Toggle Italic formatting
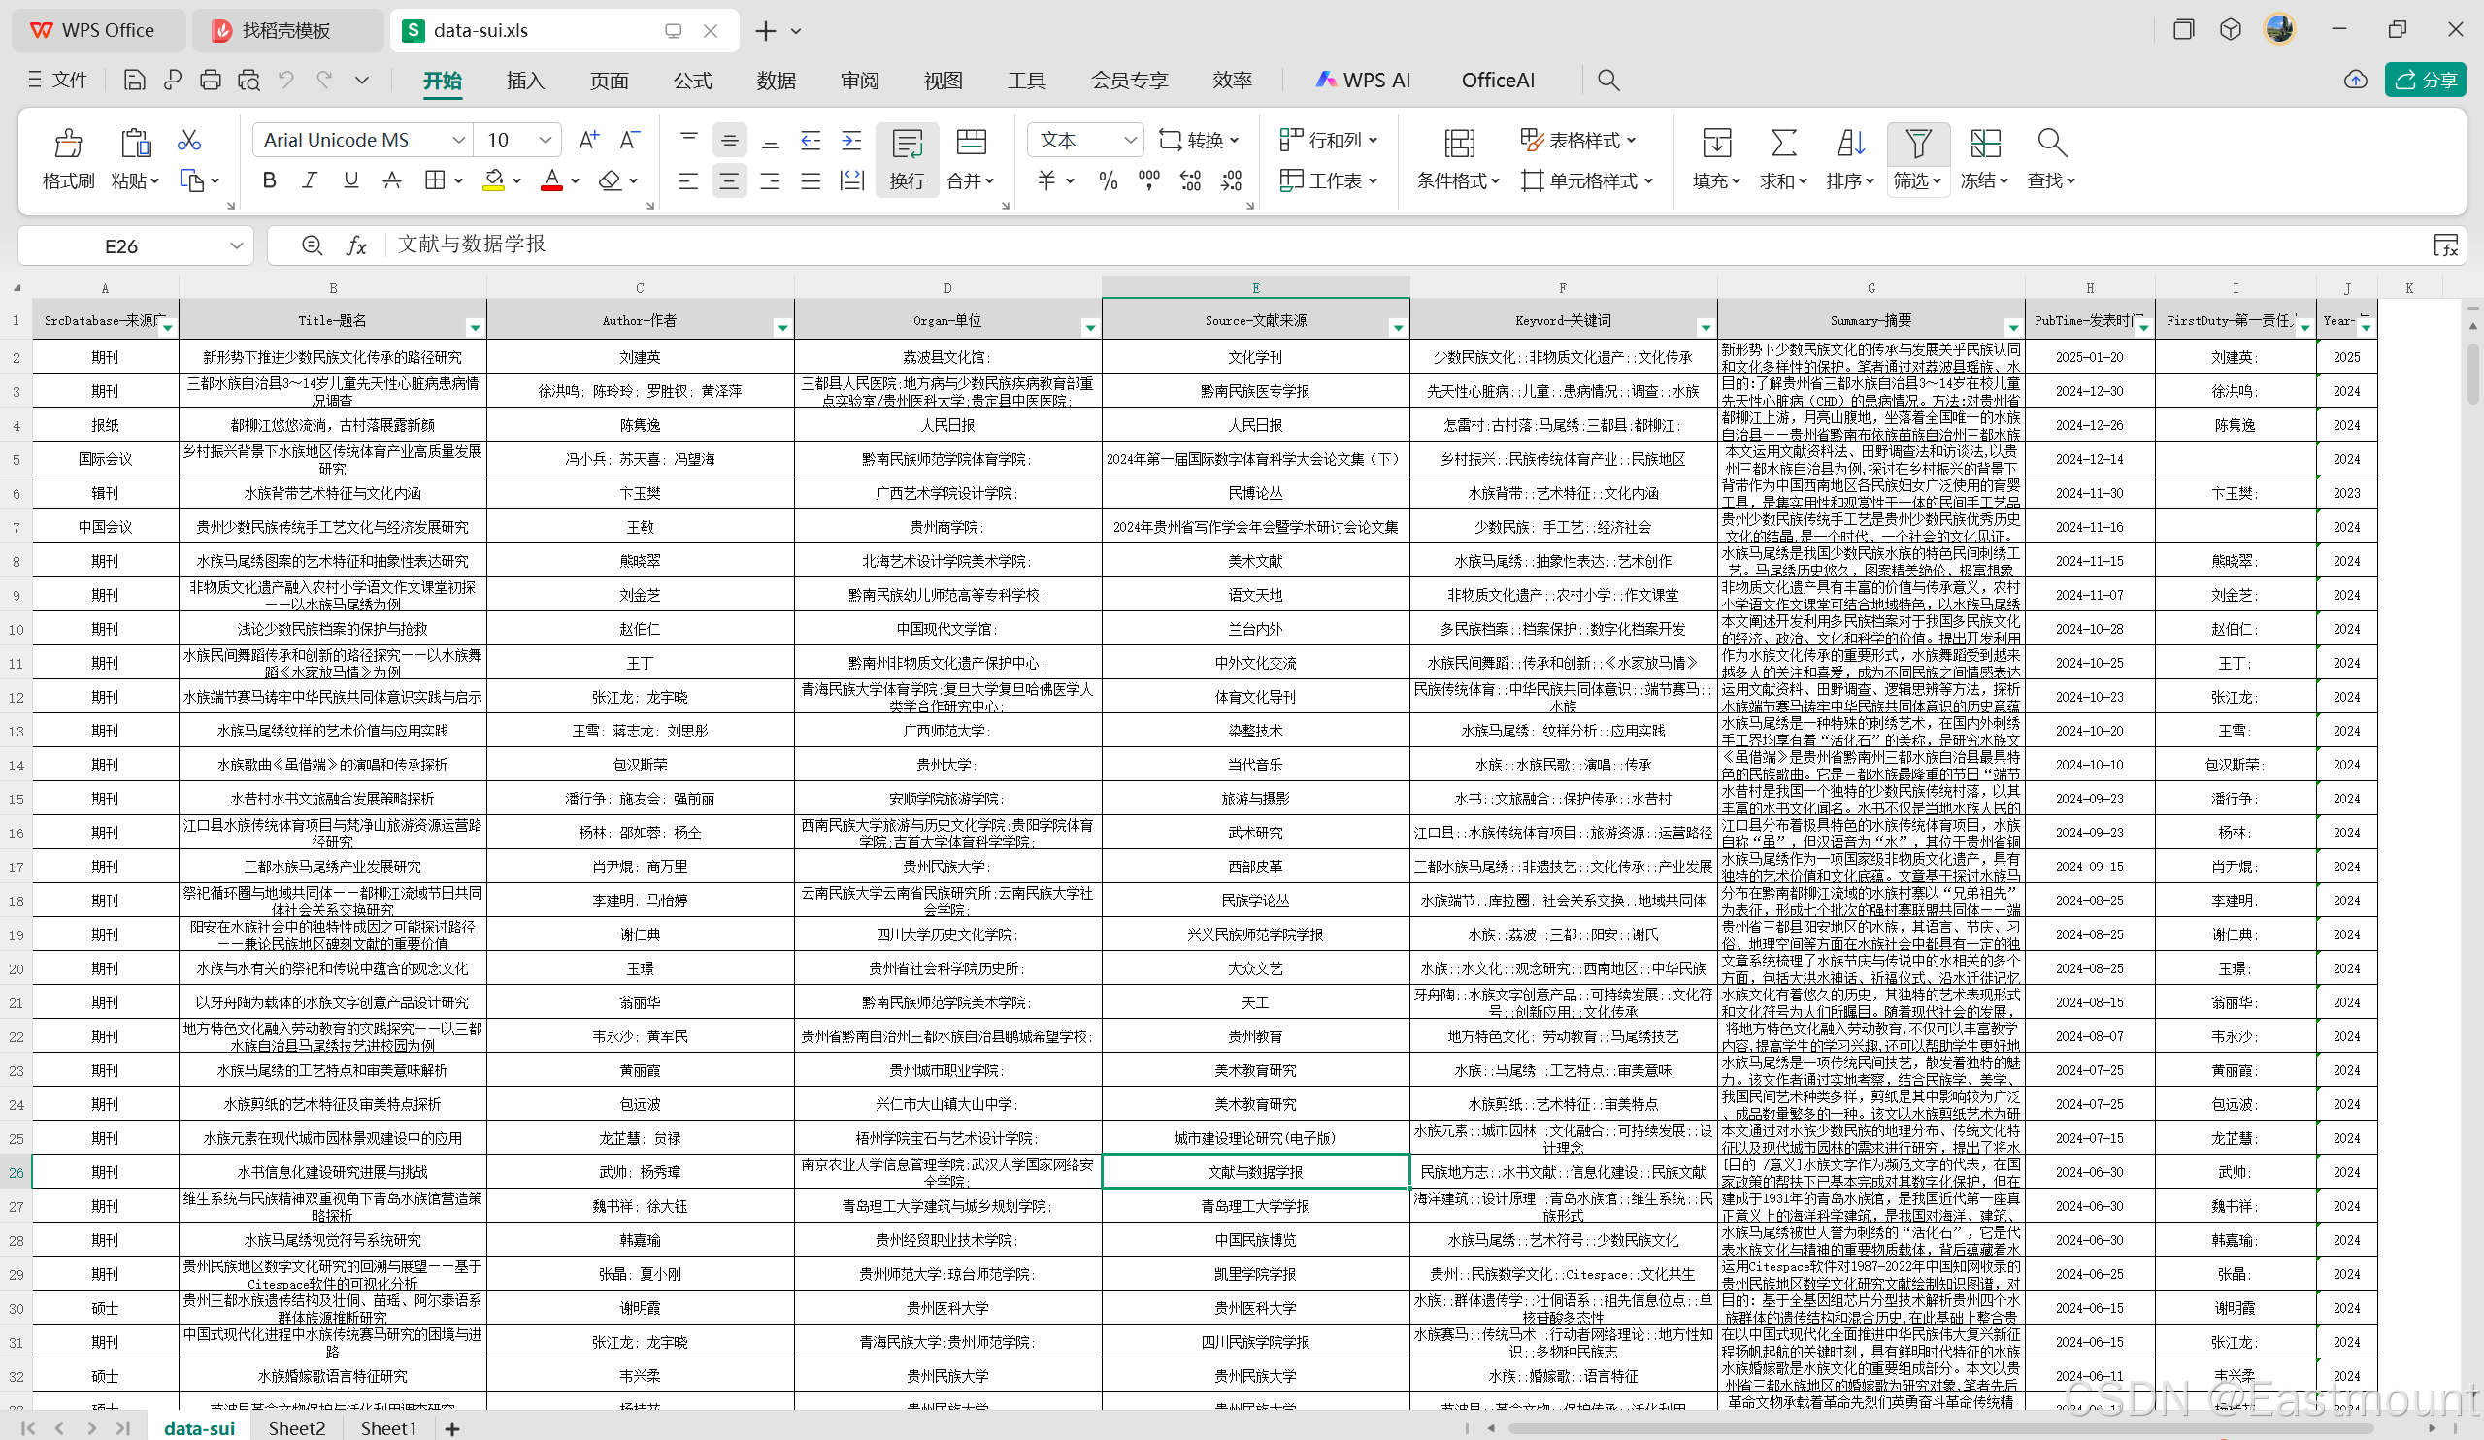This screenshot has height=1440, width=2484. point(310,180)
